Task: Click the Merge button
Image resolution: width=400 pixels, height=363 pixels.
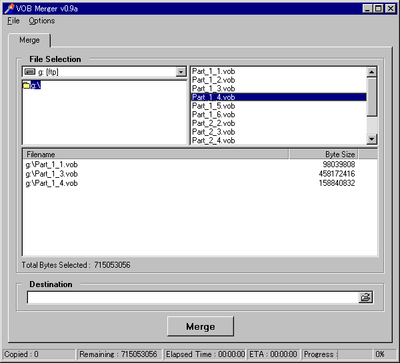Action: click(x=201, y=326)
